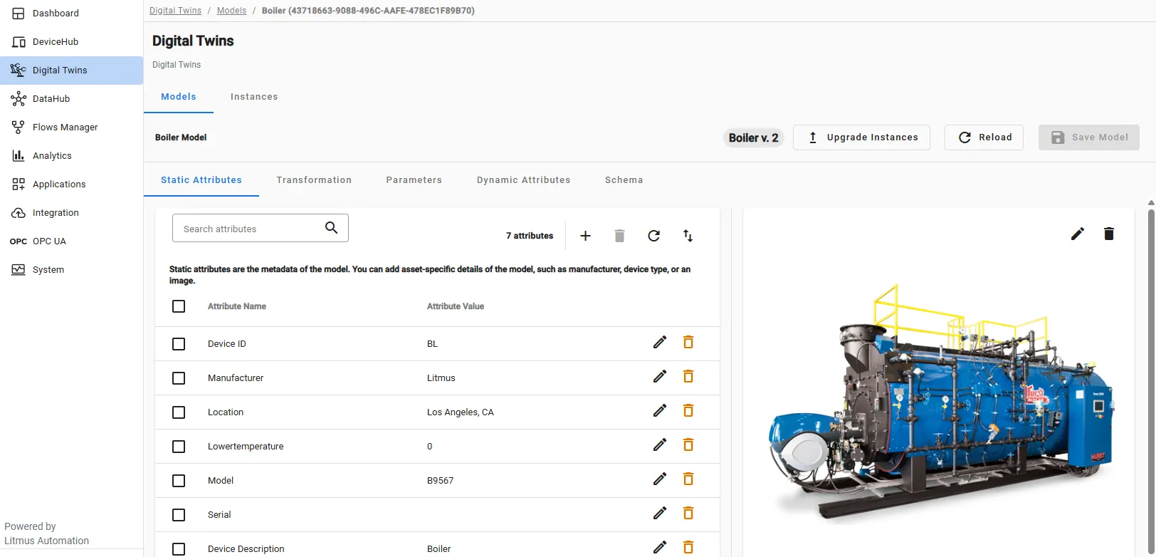Click the 'B9567' attribute value
The width and height of the screenshot is (1156, 557).
(x=440, y=481)
